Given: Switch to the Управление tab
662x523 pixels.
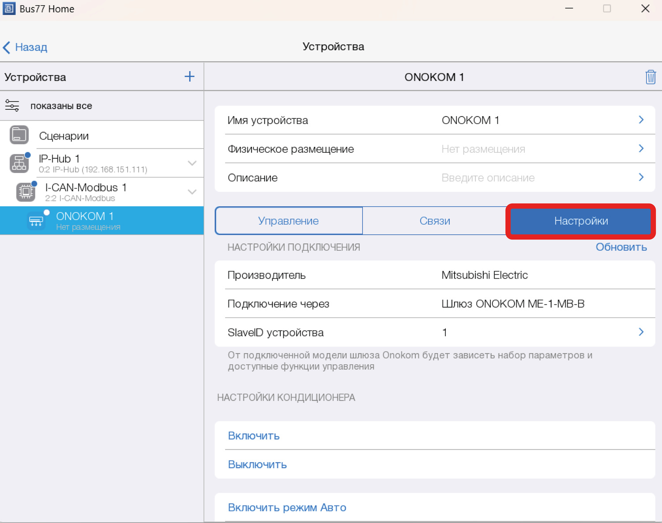Looking at the screenshot, I should pos(288,221).
